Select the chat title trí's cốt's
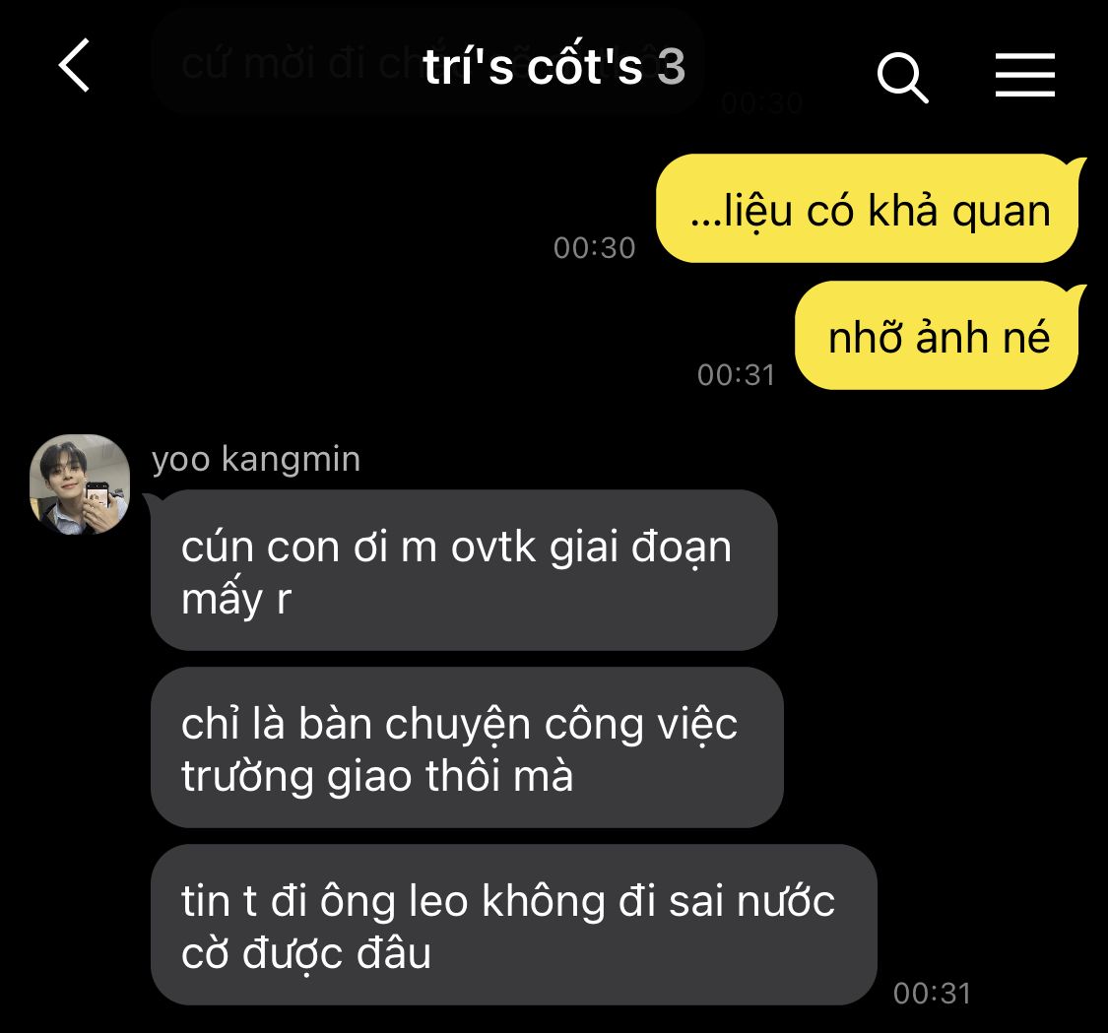Screen dimensions: 1108x1033 [x=534, y=67]
